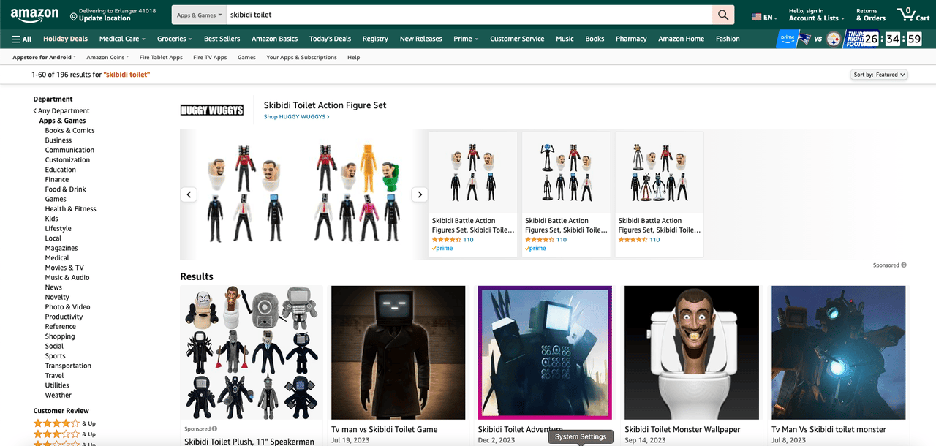Open Skibidi Toilet Monster Wallpaper title
The height and width of the screenshot is (446, 936).
click(x=682, y=430)
